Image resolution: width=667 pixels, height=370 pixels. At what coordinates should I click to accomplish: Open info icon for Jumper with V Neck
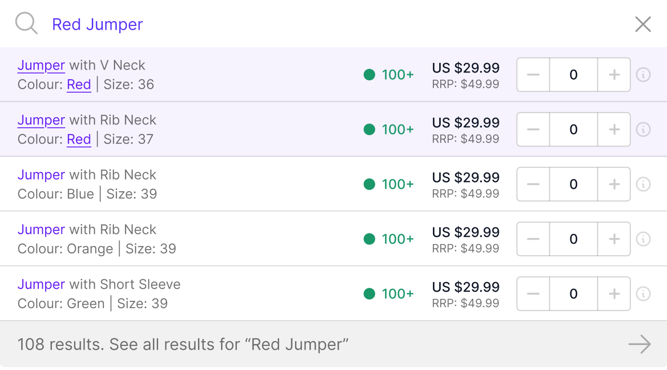(x=643, y=75)
